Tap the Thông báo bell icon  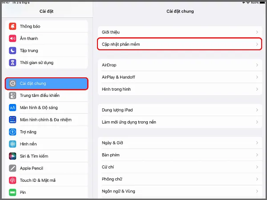point(12,26)
